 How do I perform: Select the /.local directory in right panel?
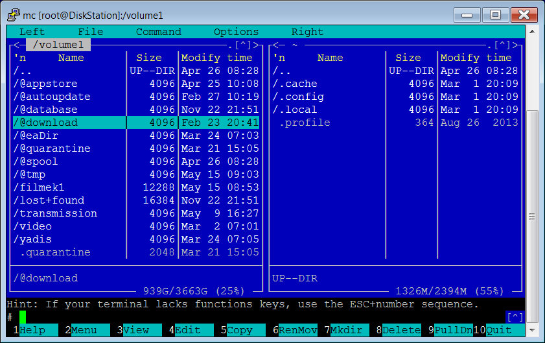coord(395,110)
